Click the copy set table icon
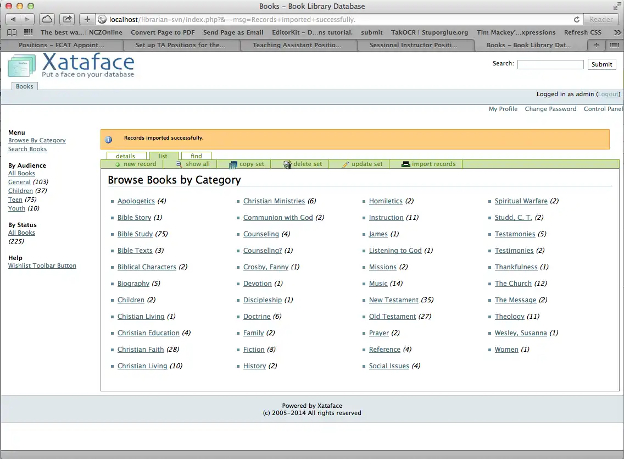Image resolution: width=624 pixels, height=459 pixels. (x=233, y=164)
